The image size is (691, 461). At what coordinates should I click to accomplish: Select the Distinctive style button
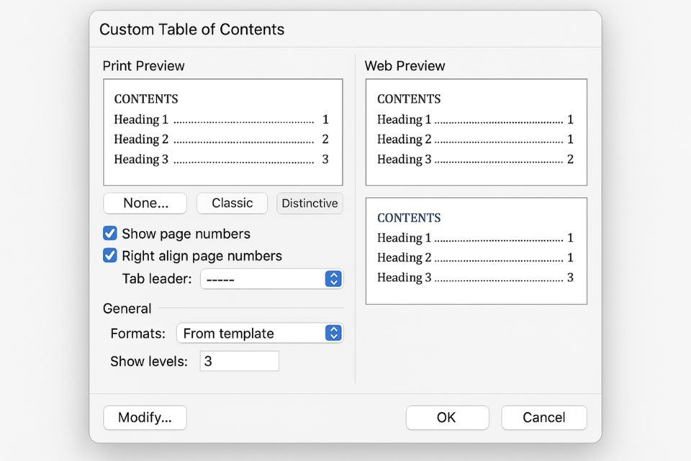coord(310,203)
